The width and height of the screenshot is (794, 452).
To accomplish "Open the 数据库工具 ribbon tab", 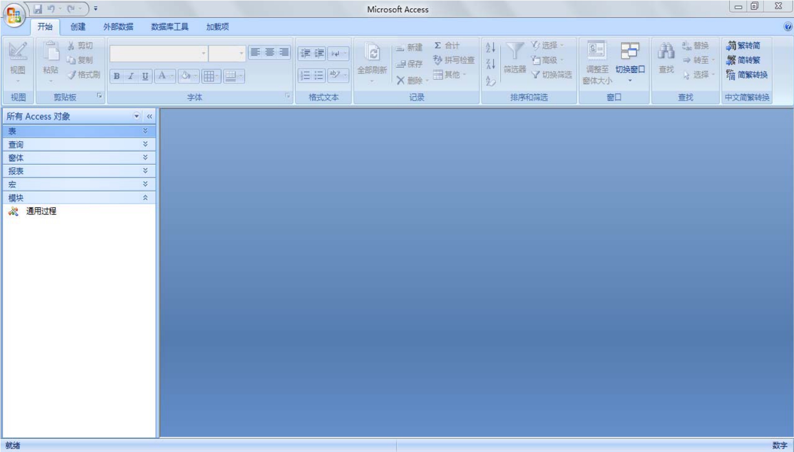I will click(169, 27).
